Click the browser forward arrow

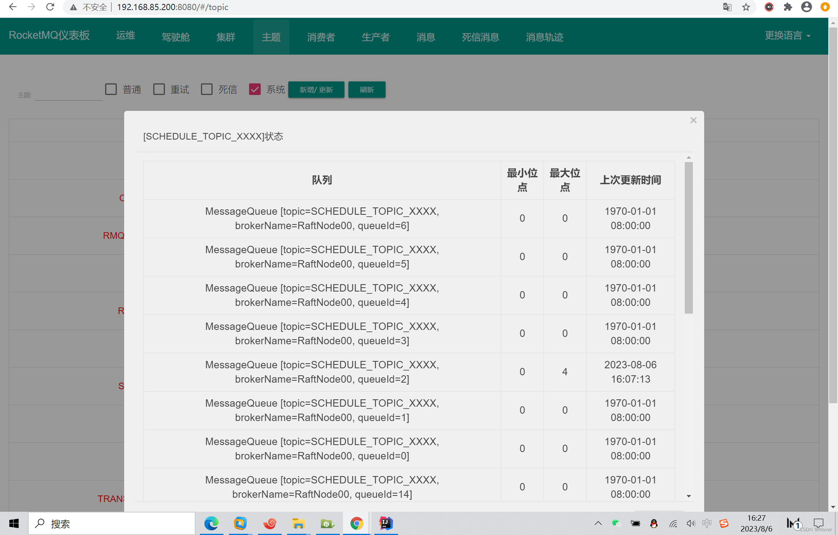coord(31,7)
